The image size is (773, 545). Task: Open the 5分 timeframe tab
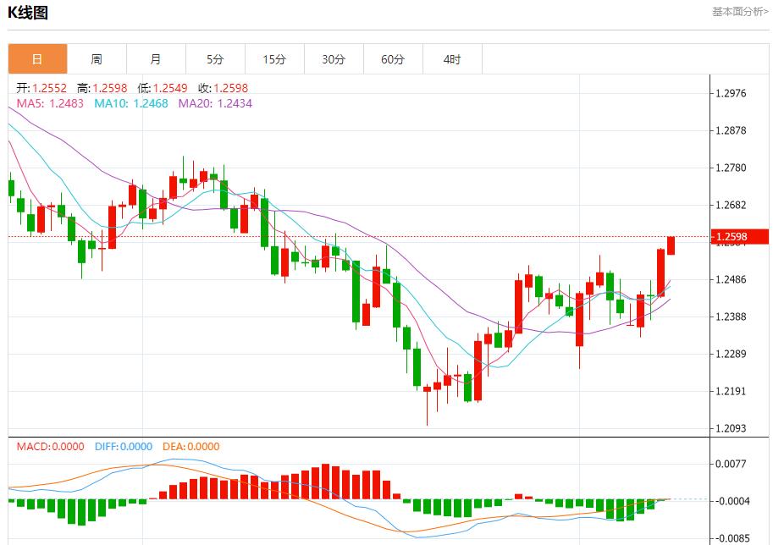(x=215, y=59)
